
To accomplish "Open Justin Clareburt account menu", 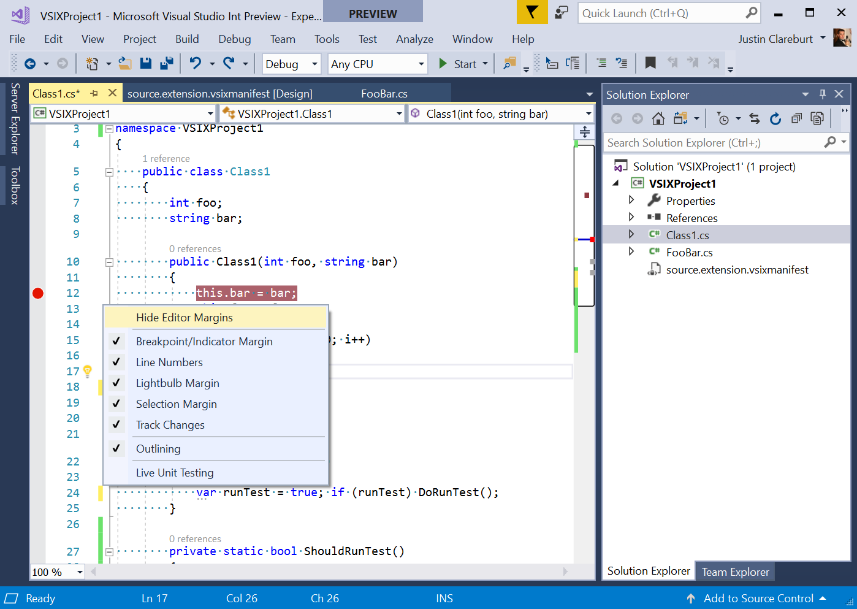I will (x=782, y=39).
